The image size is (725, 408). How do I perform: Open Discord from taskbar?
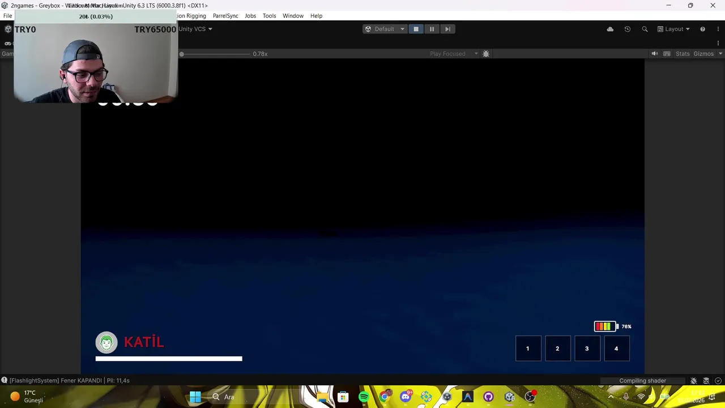point(406,397)
